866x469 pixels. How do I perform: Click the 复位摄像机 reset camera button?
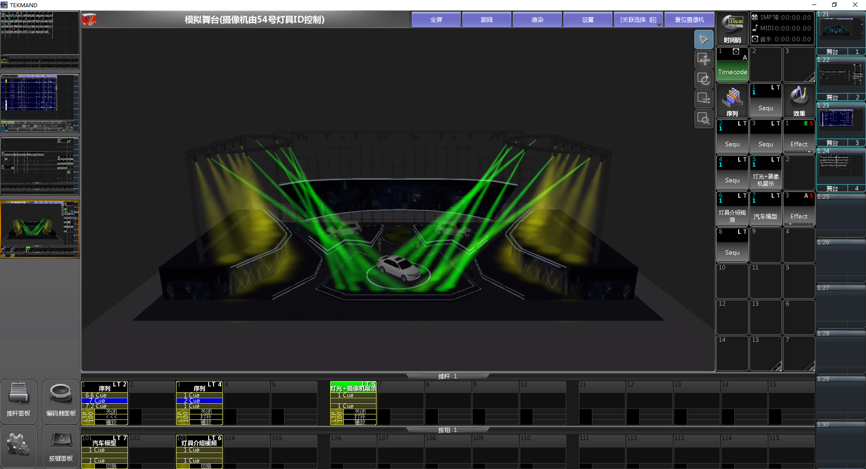[689, 20]
